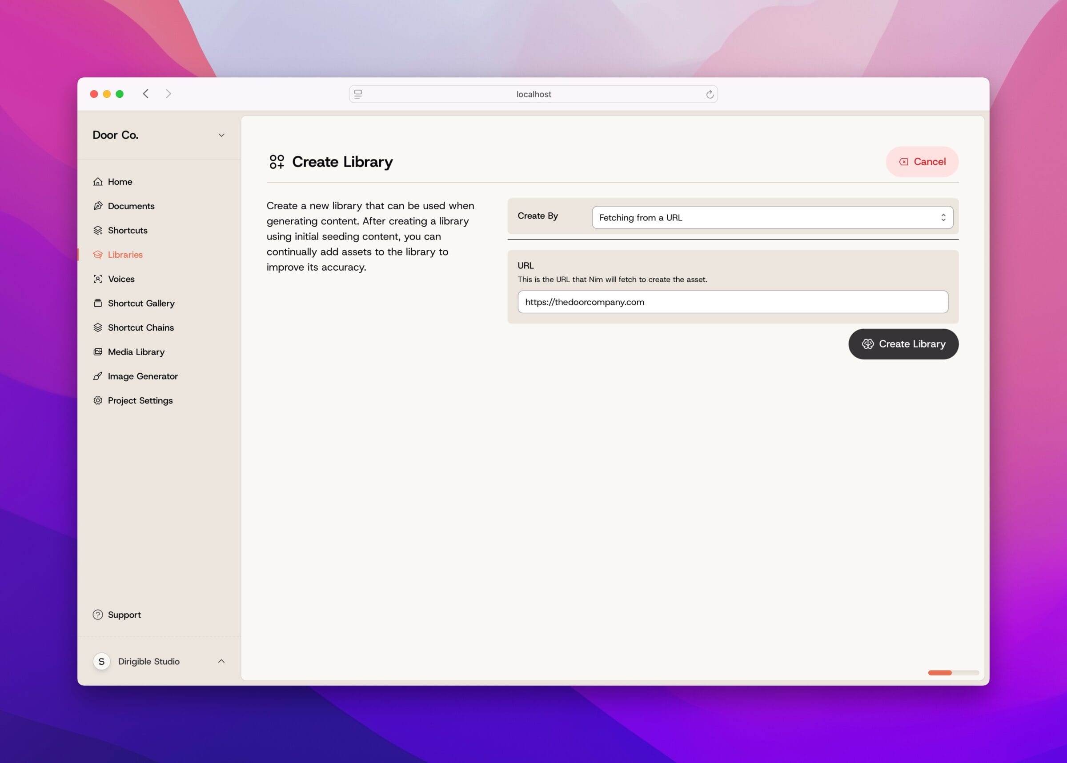The width and height of the screenshot is (1067, 763).
Task: Click the Media Library icon in sidebar
Action: tap(97, 351)
